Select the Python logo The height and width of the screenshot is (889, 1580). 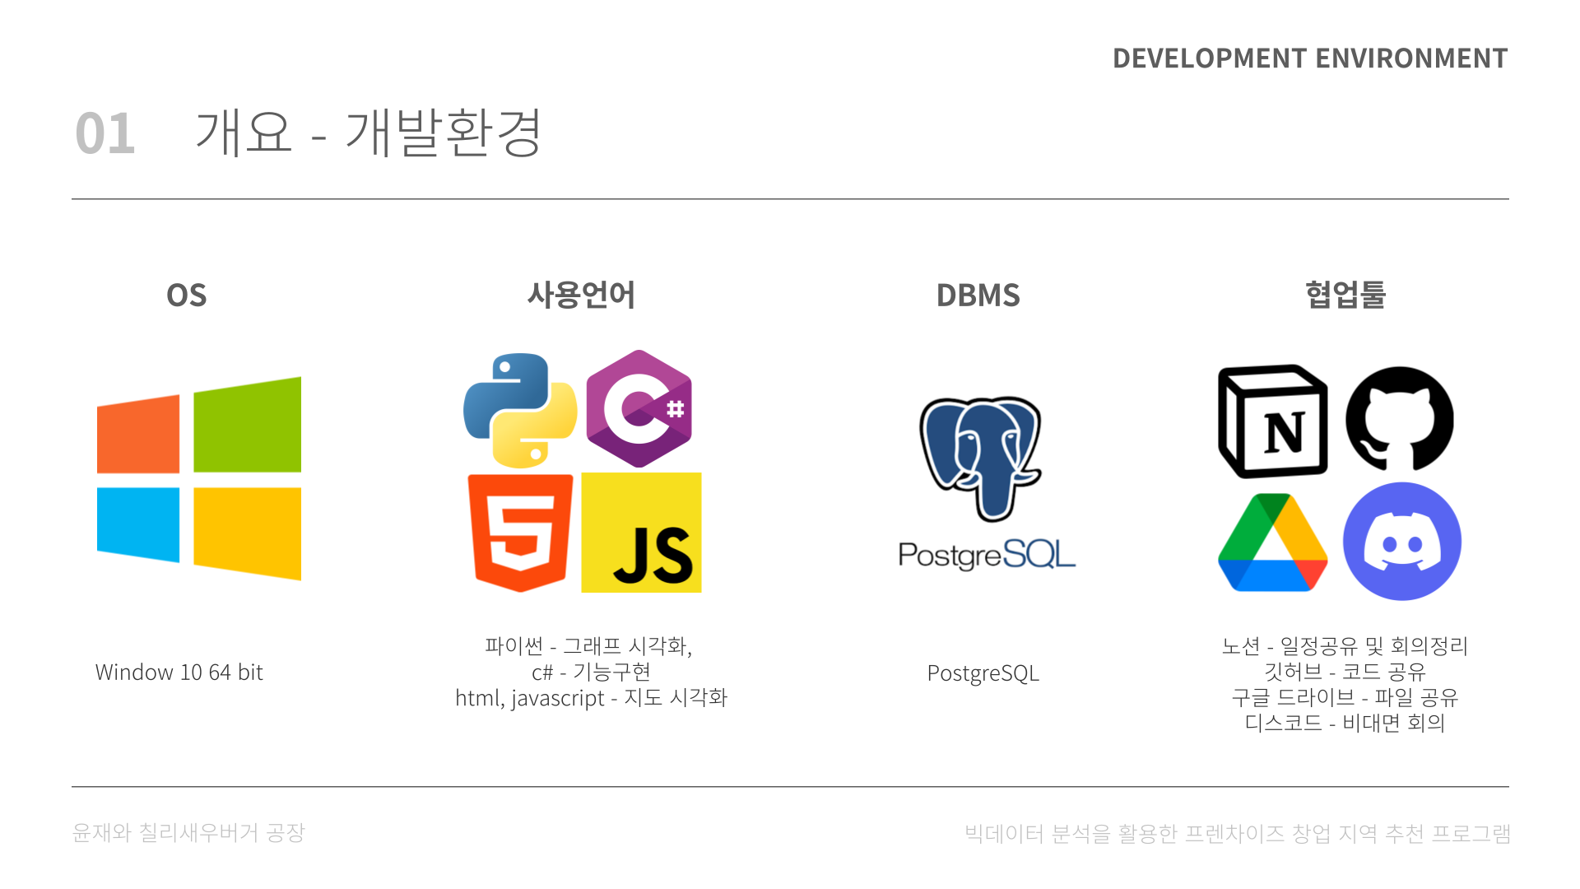click(x=520, y=411)
